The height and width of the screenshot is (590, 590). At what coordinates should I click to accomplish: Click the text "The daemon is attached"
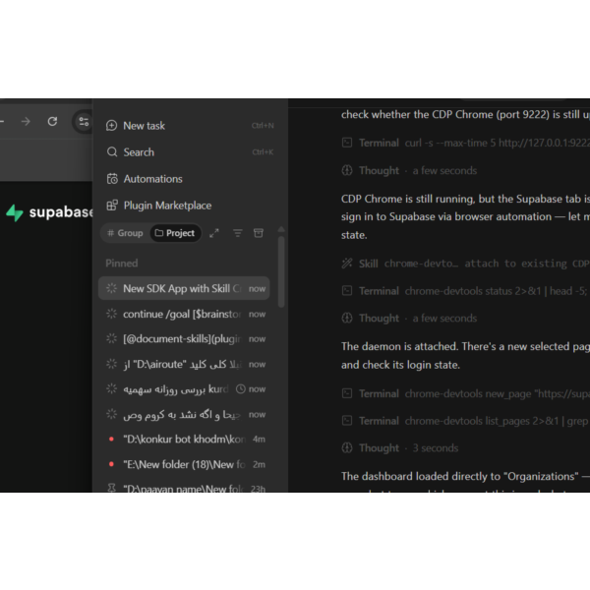399,346
